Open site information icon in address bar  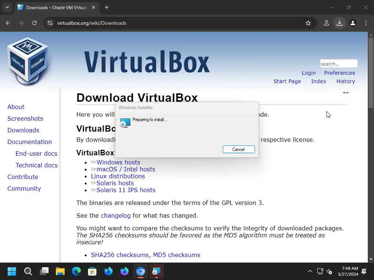pos(50,23)
